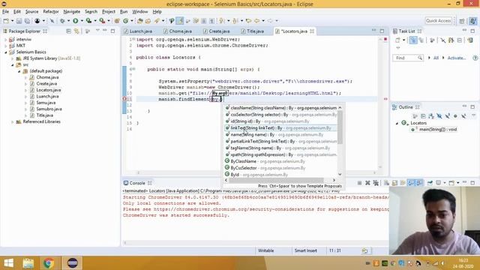Toggle Show Console on Standard Error change

coord(419,183)
